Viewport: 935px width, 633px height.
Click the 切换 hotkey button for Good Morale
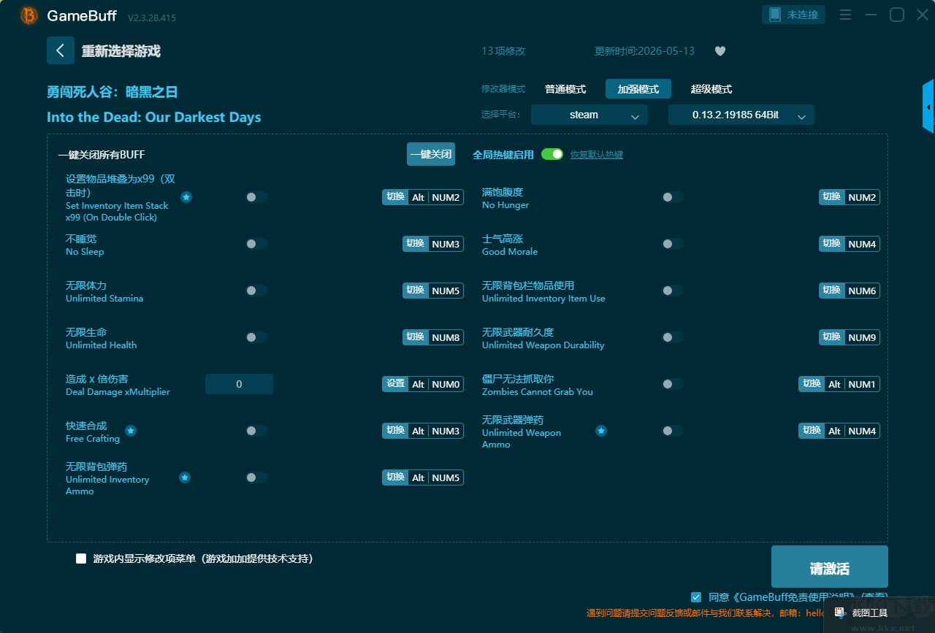pos(832,244)
